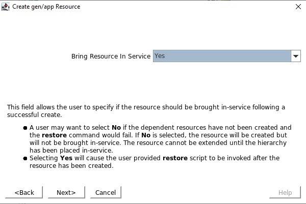The height and width of the screenshot is (204, 306).
Task: Go to previous step with <Back
Action: (x=24, y=192)
